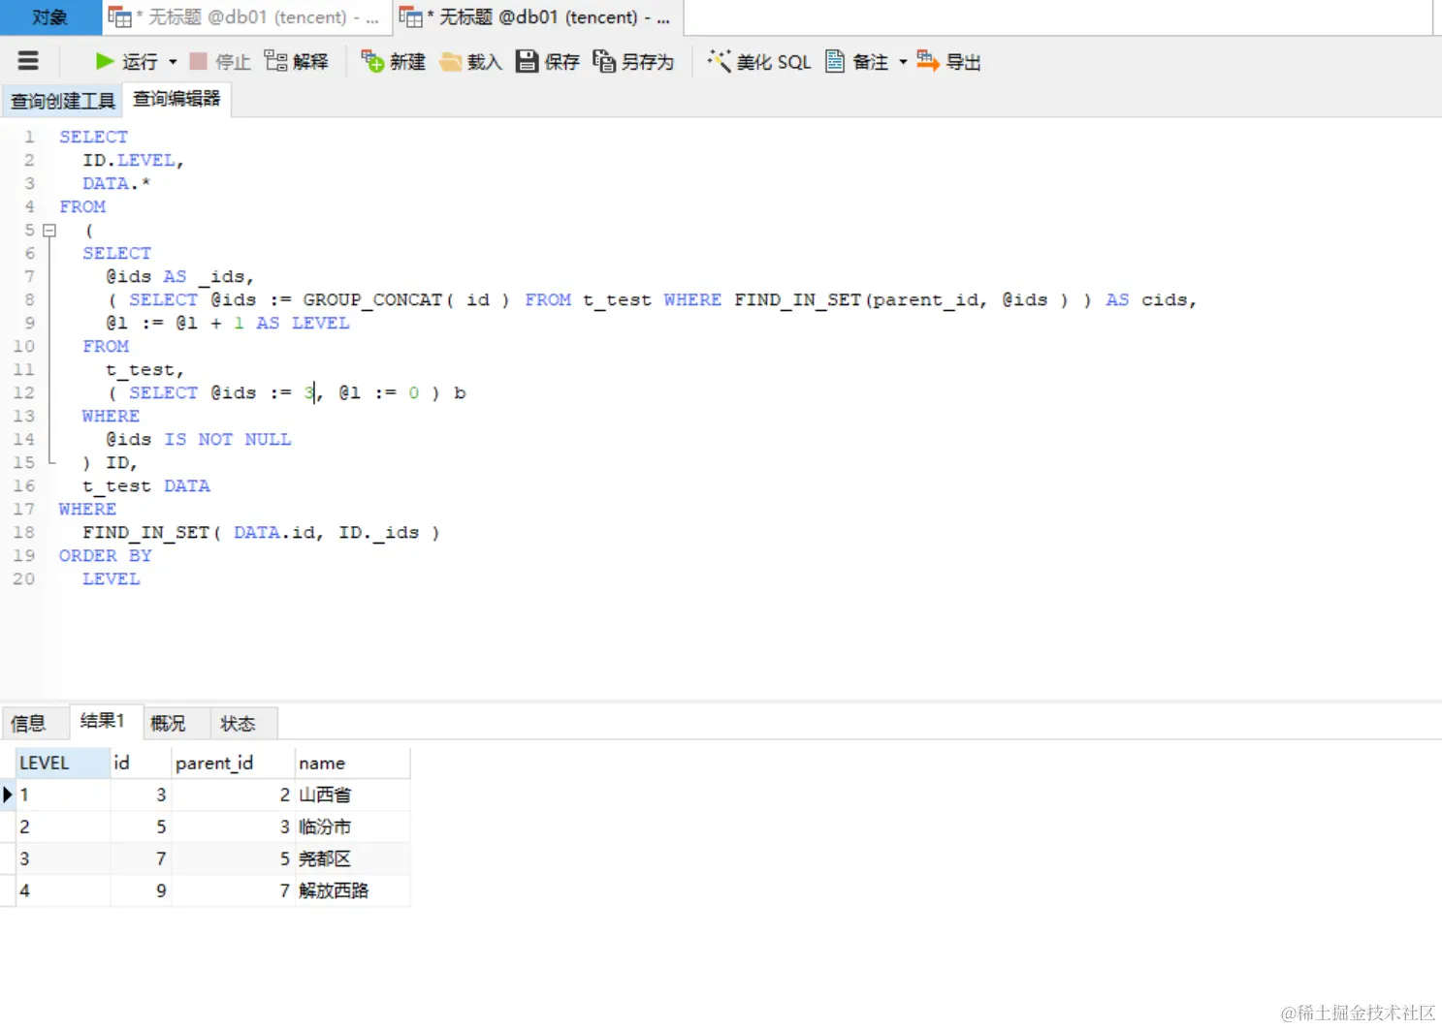1442x1029 pixels.
Task: Click the name column header
Action: pos(352,763)
